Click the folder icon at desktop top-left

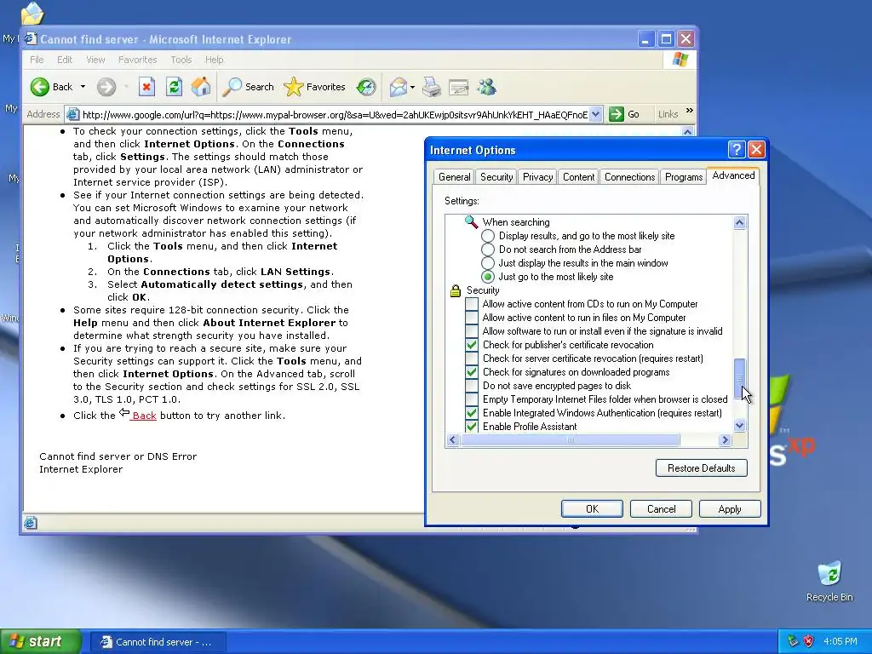[x=32, y=14]
